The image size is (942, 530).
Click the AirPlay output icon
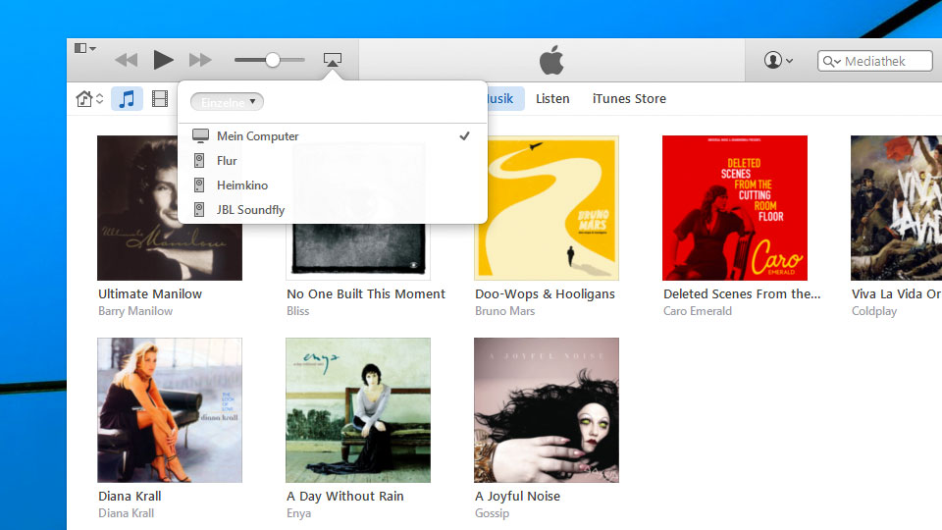(333, 60)
